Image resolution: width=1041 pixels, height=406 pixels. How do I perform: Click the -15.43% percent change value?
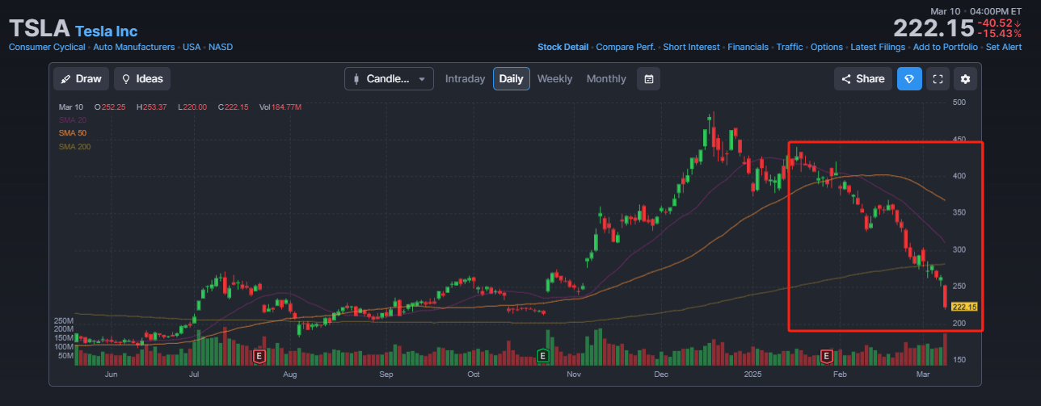pyautogui.click(x=1000, y=33)
